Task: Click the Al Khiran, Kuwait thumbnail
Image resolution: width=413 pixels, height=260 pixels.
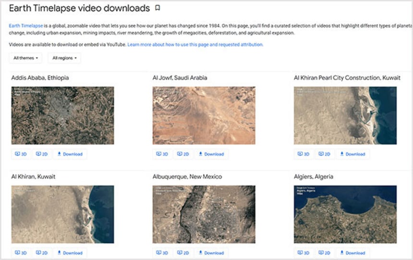Action: [x=62, y=214]
